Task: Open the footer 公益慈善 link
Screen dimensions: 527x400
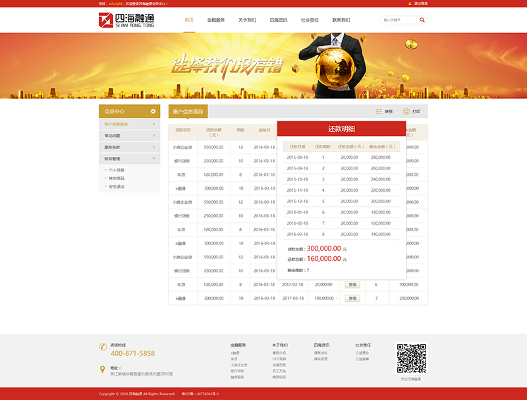Action: coord(362,359)
